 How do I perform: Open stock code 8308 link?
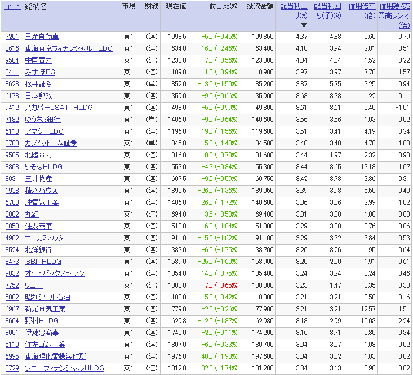tap(12, 167)
